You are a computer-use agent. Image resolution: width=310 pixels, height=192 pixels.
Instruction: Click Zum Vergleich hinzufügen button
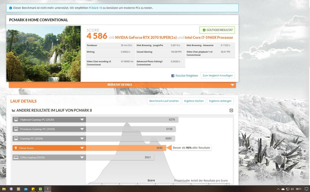coord(218,76)
